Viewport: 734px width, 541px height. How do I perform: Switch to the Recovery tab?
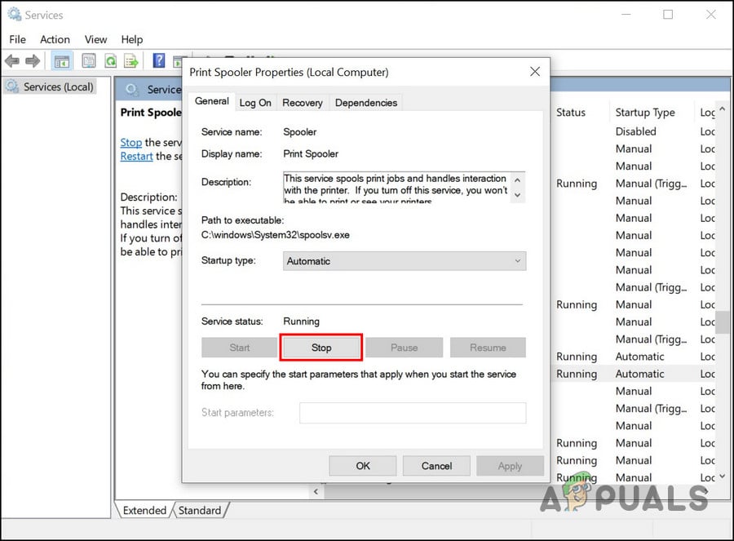(x=302, y=103)
